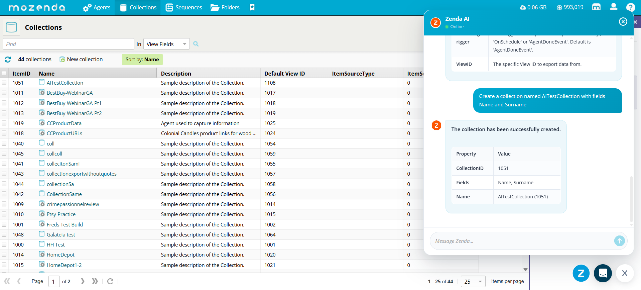The width and height of the screenshot is (641, 290).
Task: Open the BestBuy-WebinarGA-Pt1 collection
Action: coord(74,103)
